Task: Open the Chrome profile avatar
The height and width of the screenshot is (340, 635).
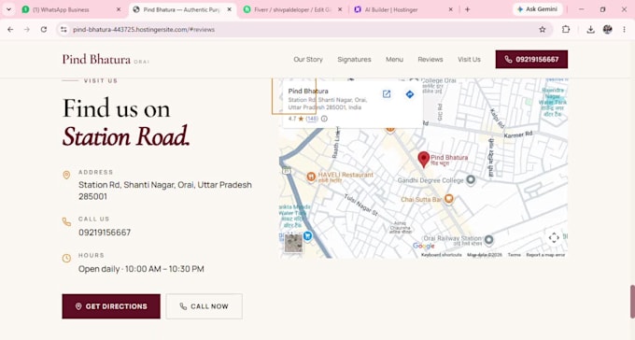Action: coord(608,29)
